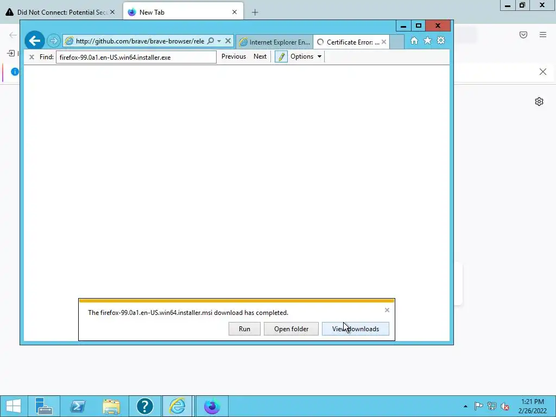The image size is (556, 417).
Task: Show hidden system tray icons
Action: (x=465, y=406)
